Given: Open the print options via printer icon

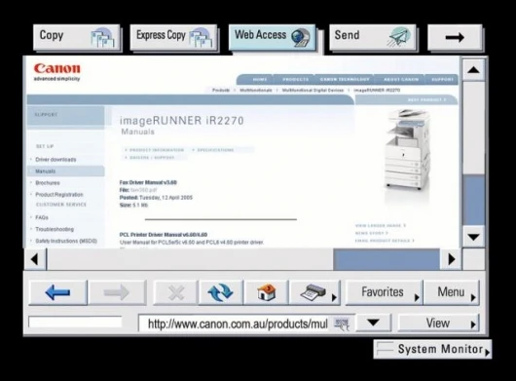Looking at the screenshot, I should 314,292.
